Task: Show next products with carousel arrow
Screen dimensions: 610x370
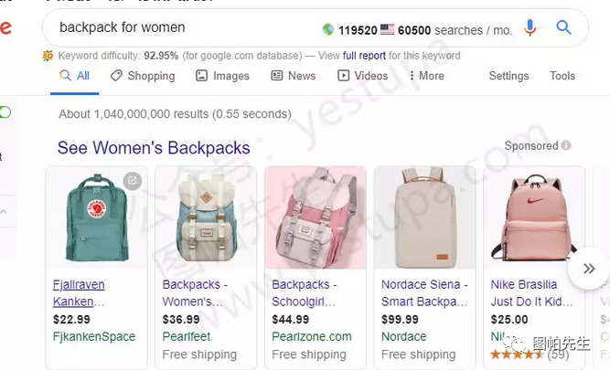Action: [588, 269]
